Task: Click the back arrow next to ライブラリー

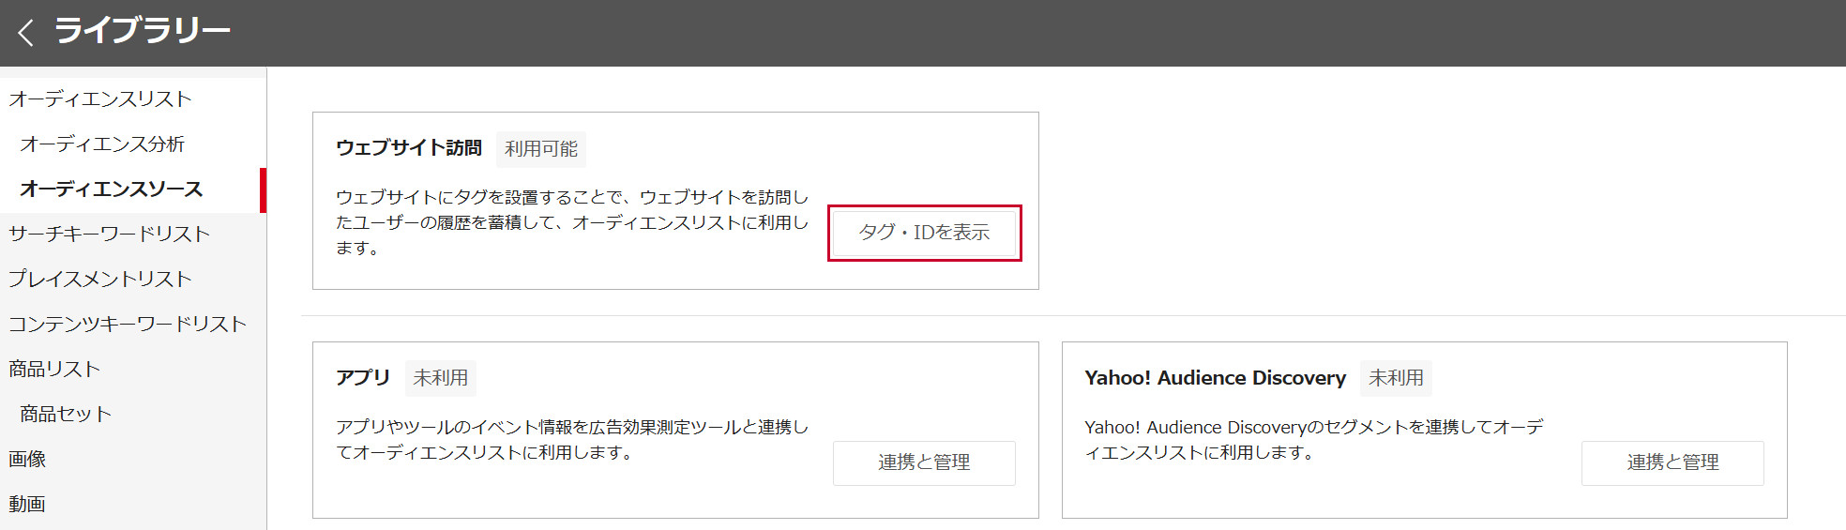Action: coord(26,33)
